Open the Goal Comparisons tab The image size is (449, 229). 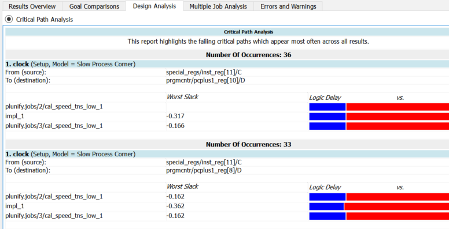coord(94,6)
